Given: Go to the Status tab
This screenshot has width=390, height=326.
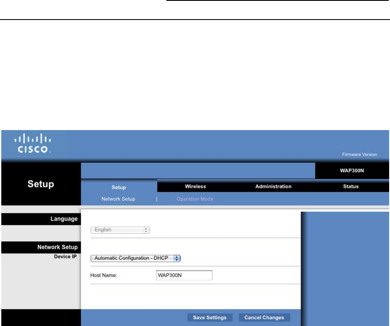Looking at the screenshot, I should 351,186.
